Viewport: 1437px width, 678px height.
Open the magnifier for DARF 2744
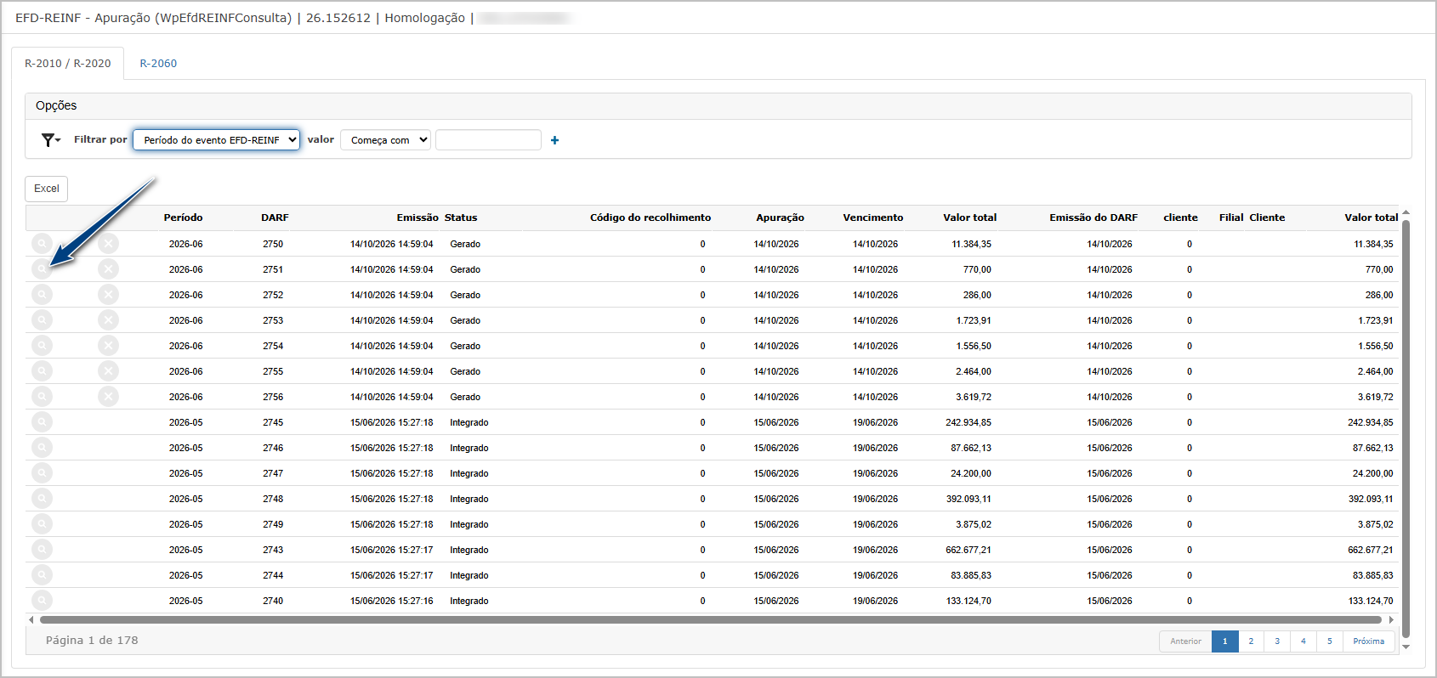click(42, 575)
